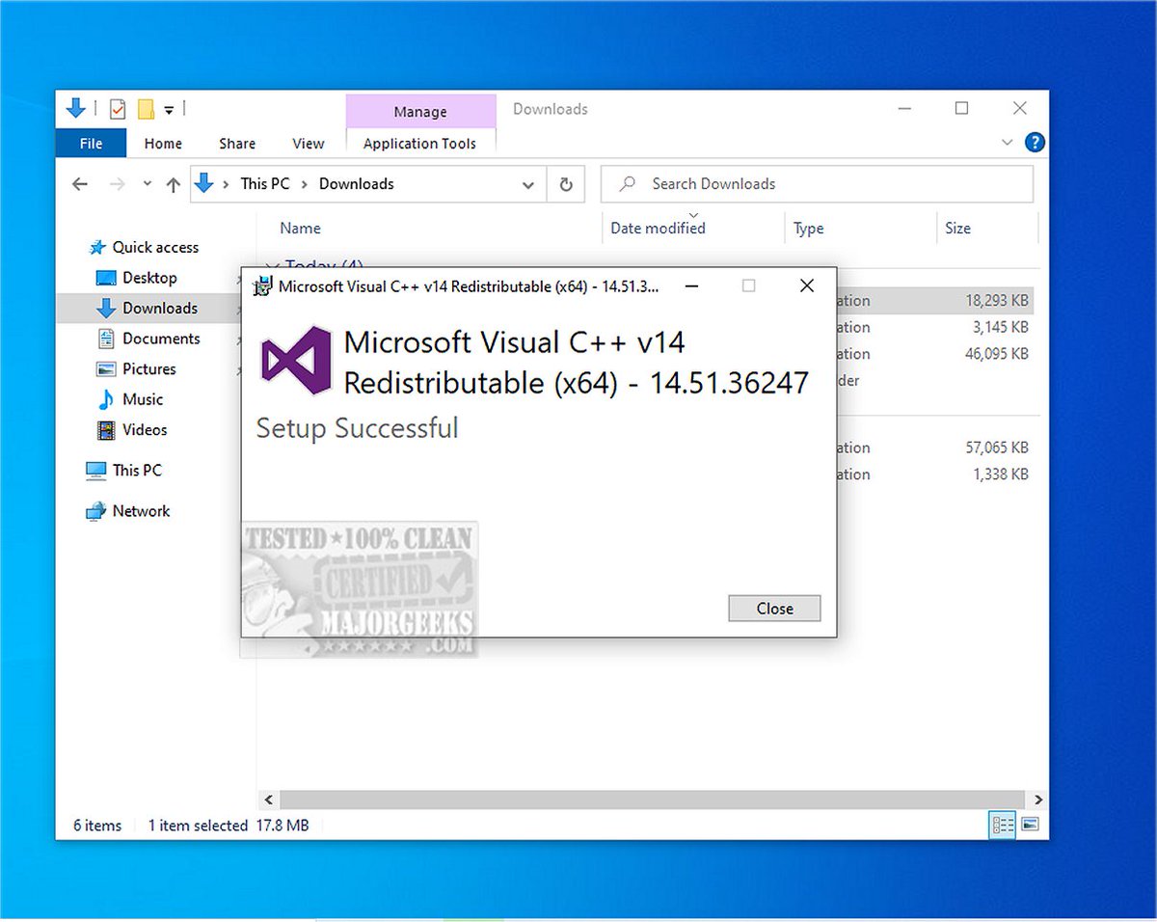Sort by the Name column header
This screenshot has height=922, width=1157.
(x=300, y=229)
